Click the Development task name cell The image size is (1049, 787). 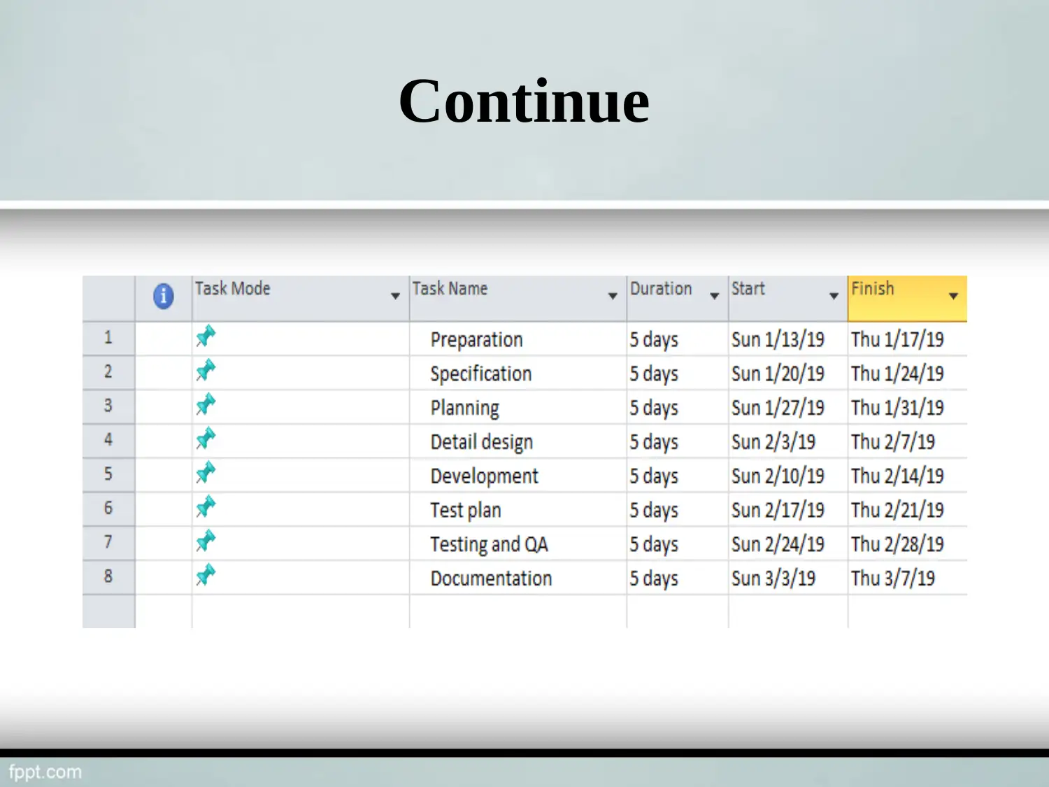(x=518, y=476)
